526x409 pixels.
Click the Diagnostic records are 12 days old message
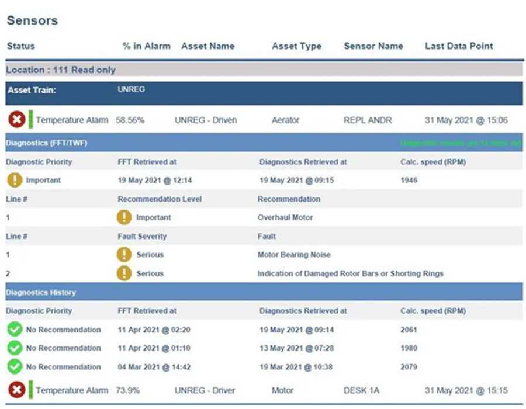point(459,143)
